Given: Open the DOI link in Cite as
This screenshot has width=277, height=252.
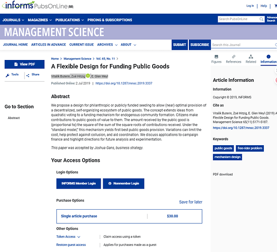Looking at the screenshot, I should click(241, 128).
